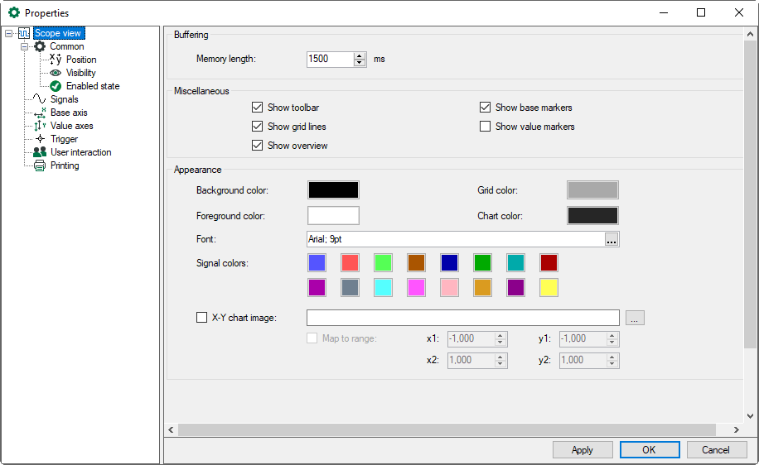This screenshot has height=465, width=759.
Task: Select the User interaction people icon
Action: (40, 152)
